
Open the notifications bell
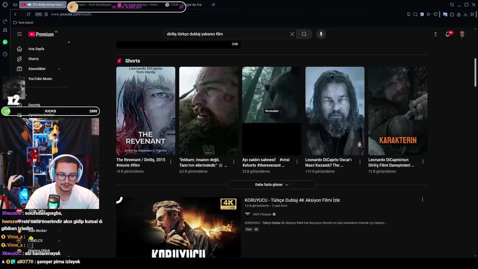pyautogui.click(x=448, y=34)
